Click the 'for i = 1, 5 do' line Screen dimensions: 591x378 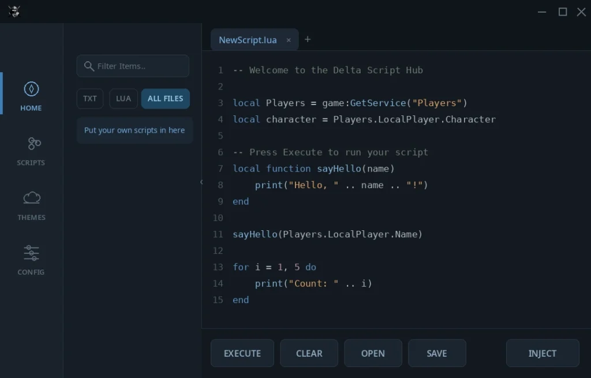[x=274, y=267]
